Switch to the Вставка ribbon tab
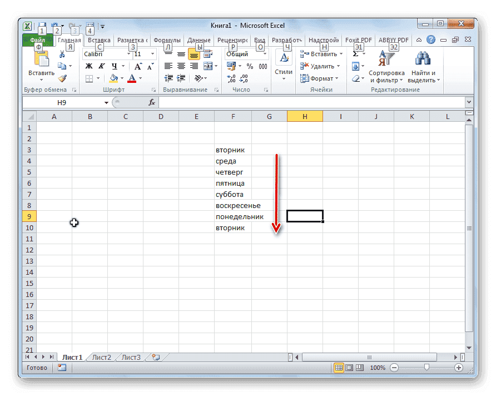Screen dimensions: 496x396 point(99,39)
